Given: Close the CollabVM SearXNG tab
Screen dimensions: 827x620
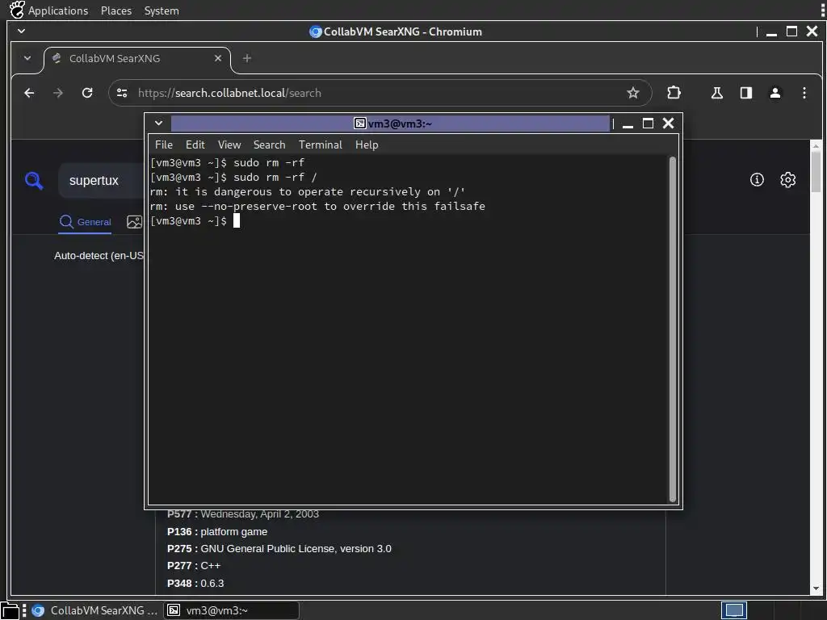Looking at the screenshot, I should (x=218, y=58).
